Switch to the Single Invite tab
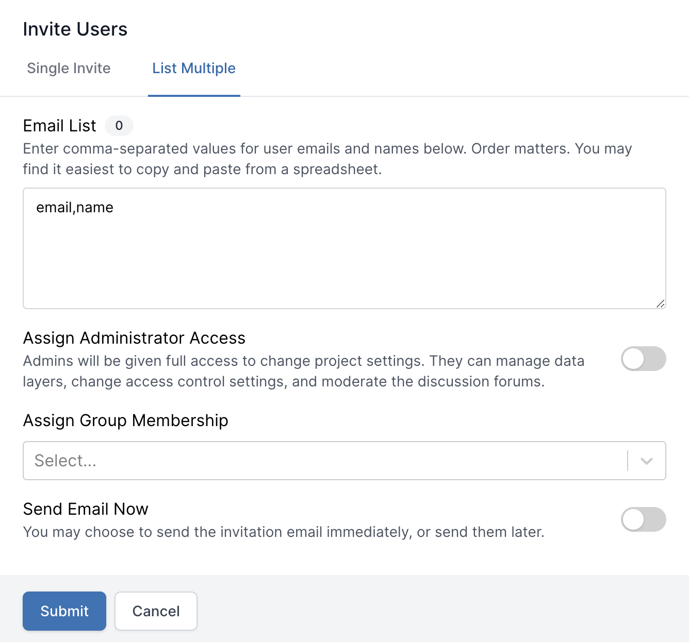 [x=69, y=69]
